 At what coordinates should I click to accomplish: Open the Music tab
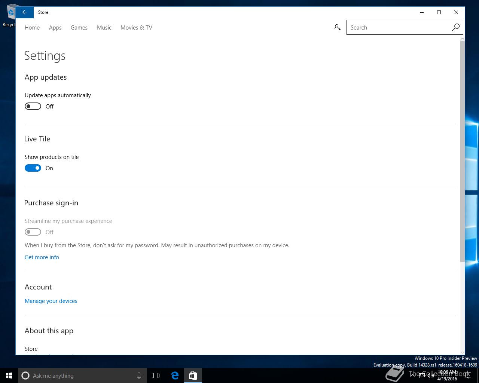[104, 27]
